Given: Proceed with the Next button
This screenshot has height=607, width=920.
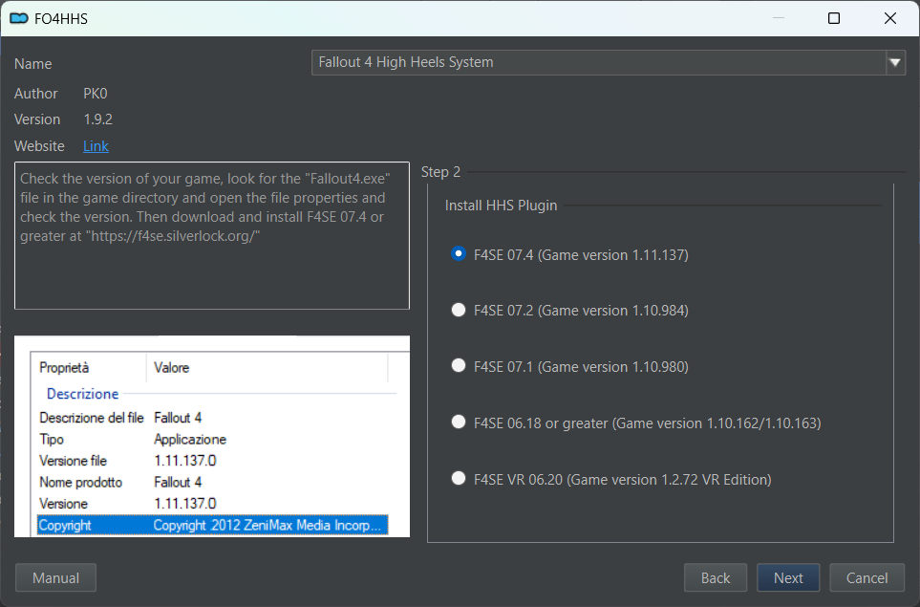Looking at the screenshot, I should pyautogui.click(x=788, y=577).
